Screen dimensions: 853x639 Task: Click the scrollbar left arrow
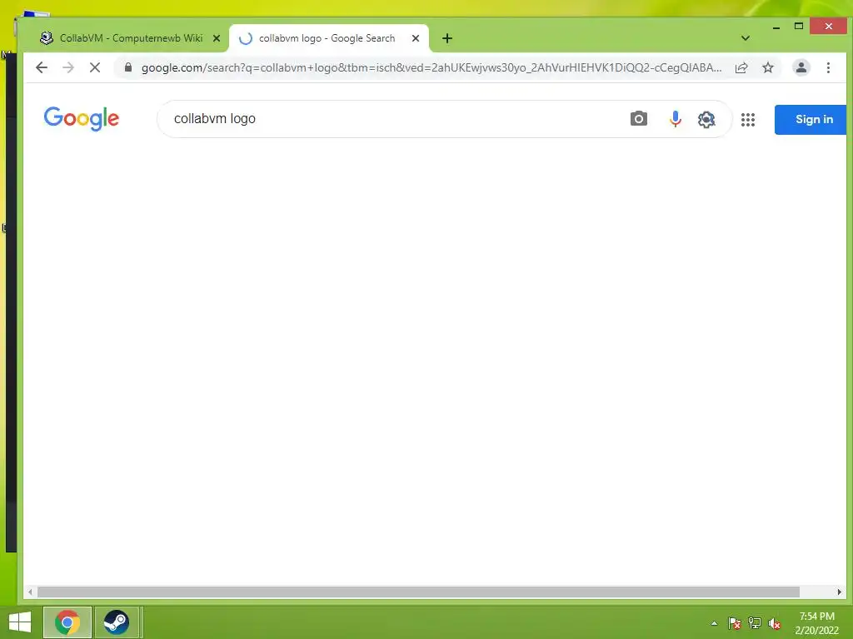pyautogui.click(x=30, y=592)
